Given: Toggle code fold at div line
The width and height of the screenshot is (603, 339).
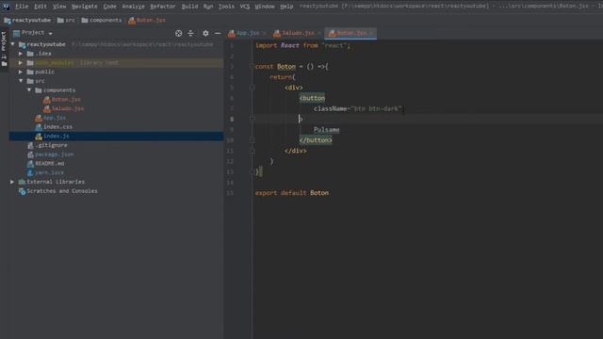Looking at the screenshot, I should [x=252, y=88].
